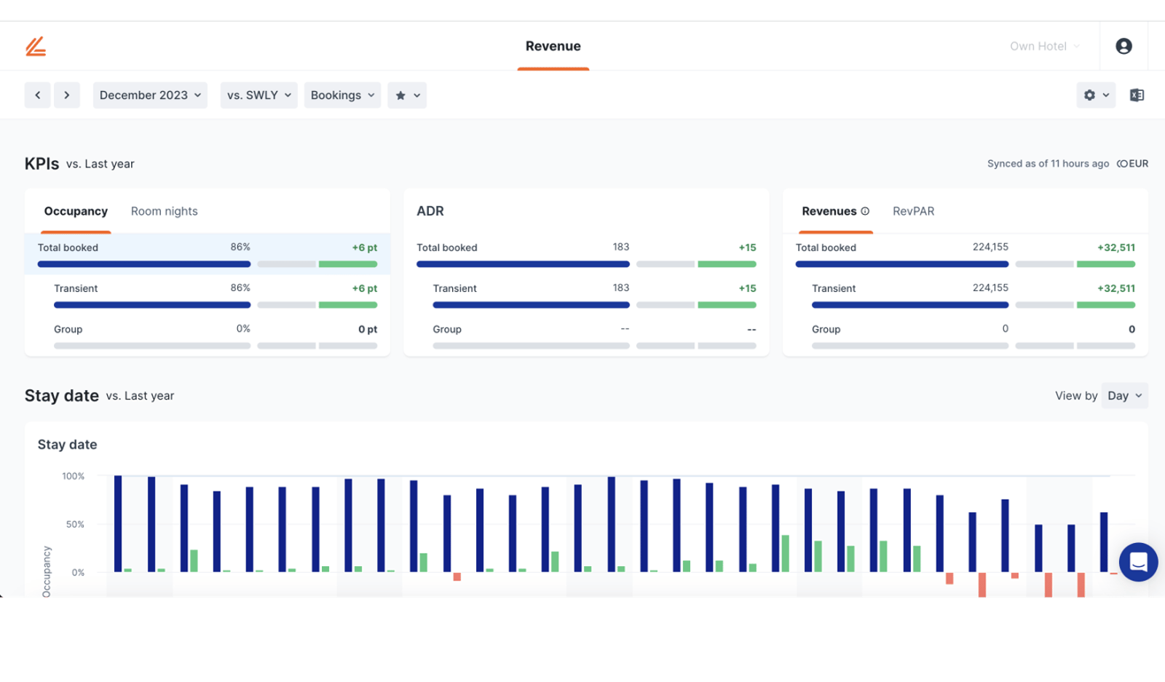Open the chat support bubble
This screenshot has height=682, width=1165.
click(1138, 562)
